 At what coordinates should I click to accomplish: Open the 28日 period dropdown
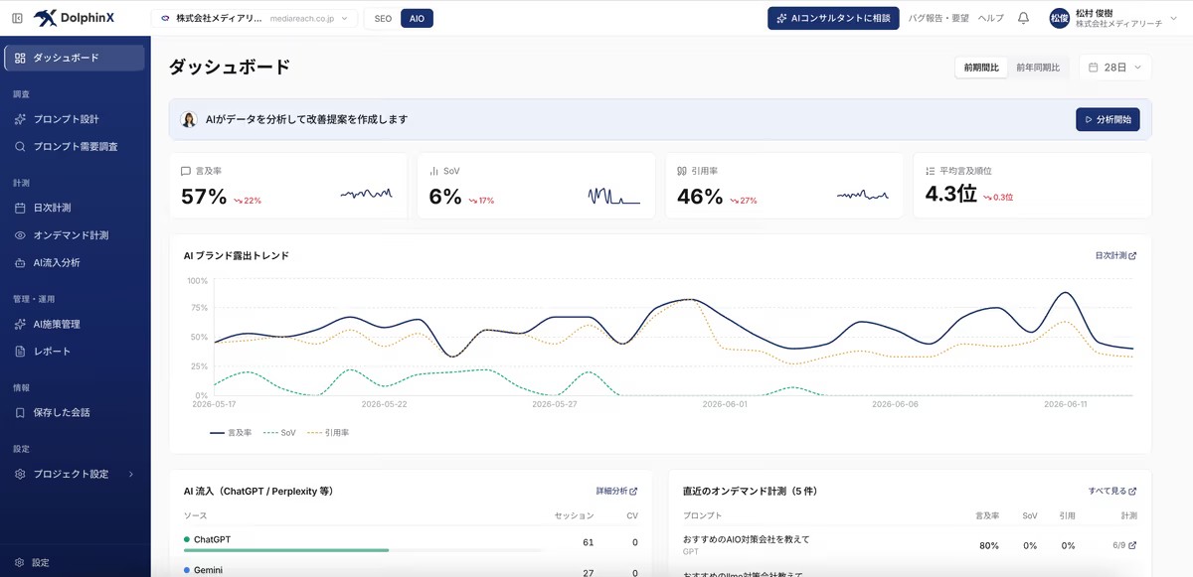tap(1115, 68)
